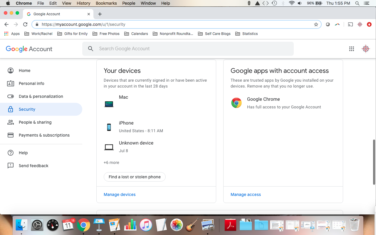
Task: Open Calendar from the Dock
Action: pos(68,225)
